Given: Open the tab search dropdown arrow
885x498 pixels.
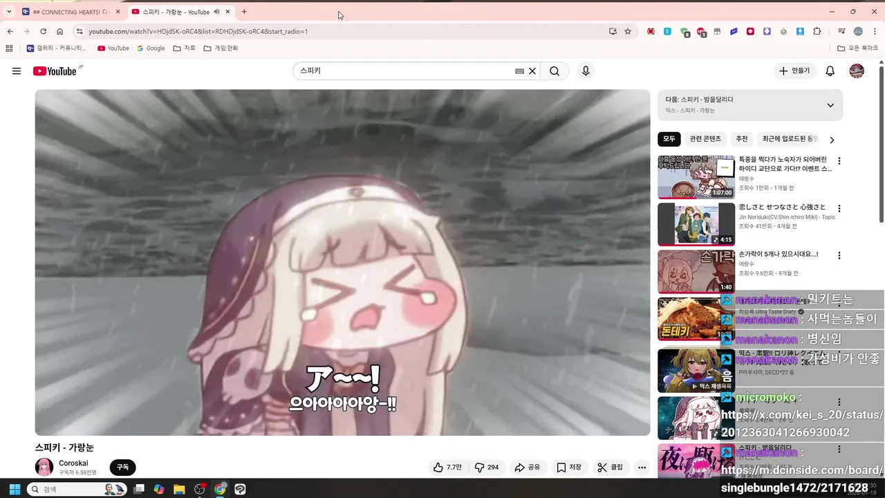Looking at the screenshot, I should [x=9, y=12].
